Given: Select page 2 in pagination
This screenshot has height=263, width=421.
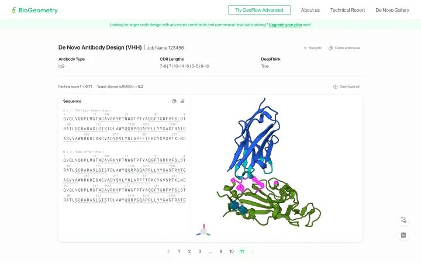Looking at the screenshot, I should click(x=189, y=251).
